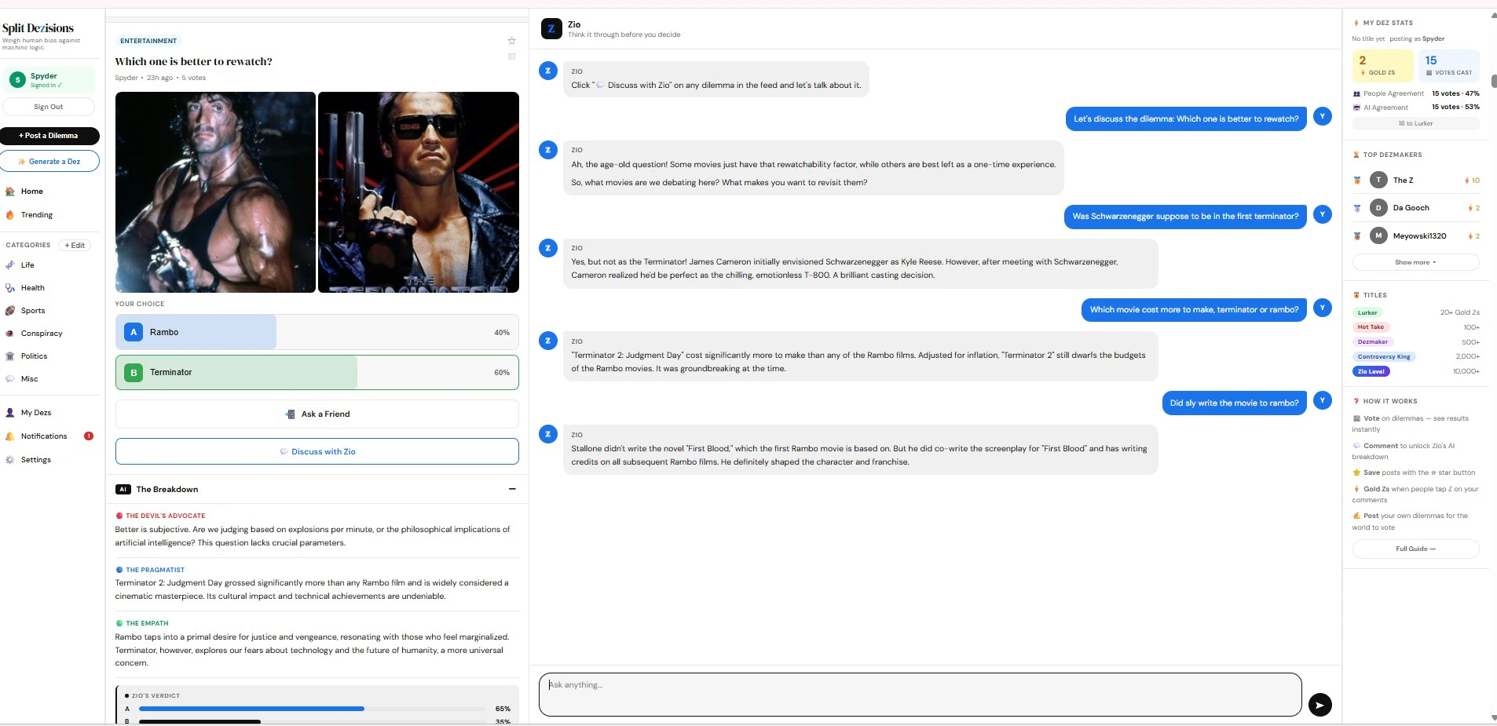Click the red notification count badge

pos(89,436)
